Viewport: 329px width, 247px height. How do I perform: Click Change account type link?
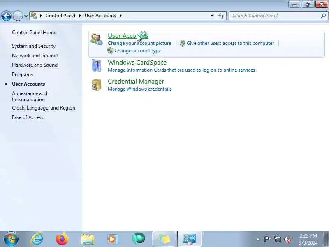(x=137, y=51)
